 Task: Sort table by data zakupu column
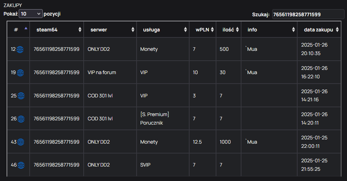click(x=337, y=30)
